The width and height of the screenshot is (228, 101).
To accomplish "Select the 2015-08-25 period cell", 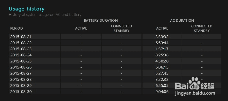I will 21,61.
